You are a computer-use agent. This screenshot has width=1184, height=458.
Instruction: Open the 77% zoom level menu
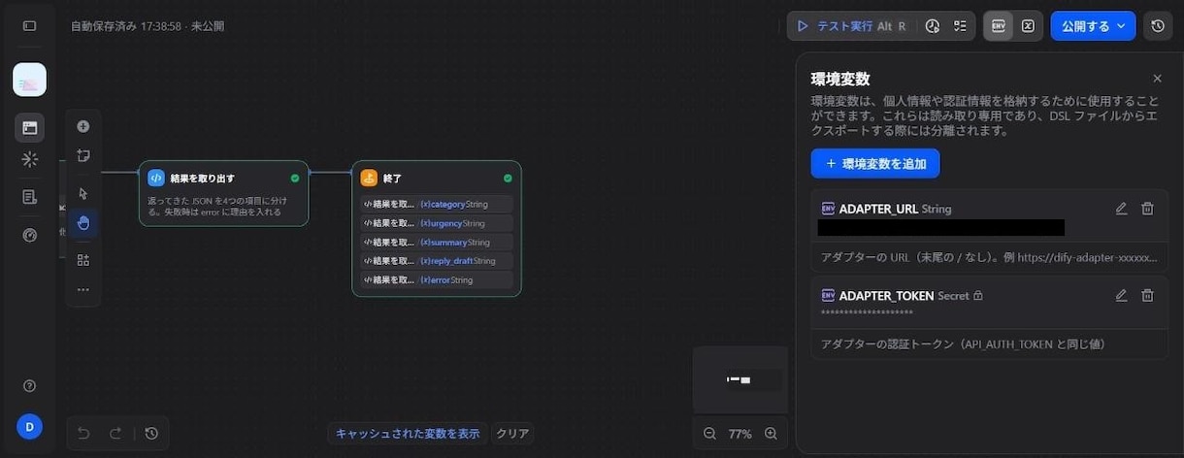coord(740,434)
